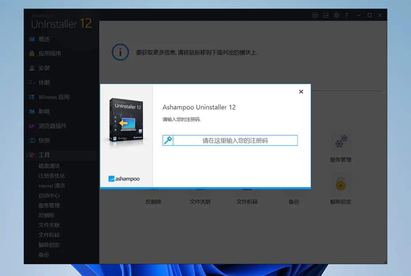The height and width of the screenshot is (276, 411).
Task: Open the 文件粉碎 module label
Action: click(247, 202)
